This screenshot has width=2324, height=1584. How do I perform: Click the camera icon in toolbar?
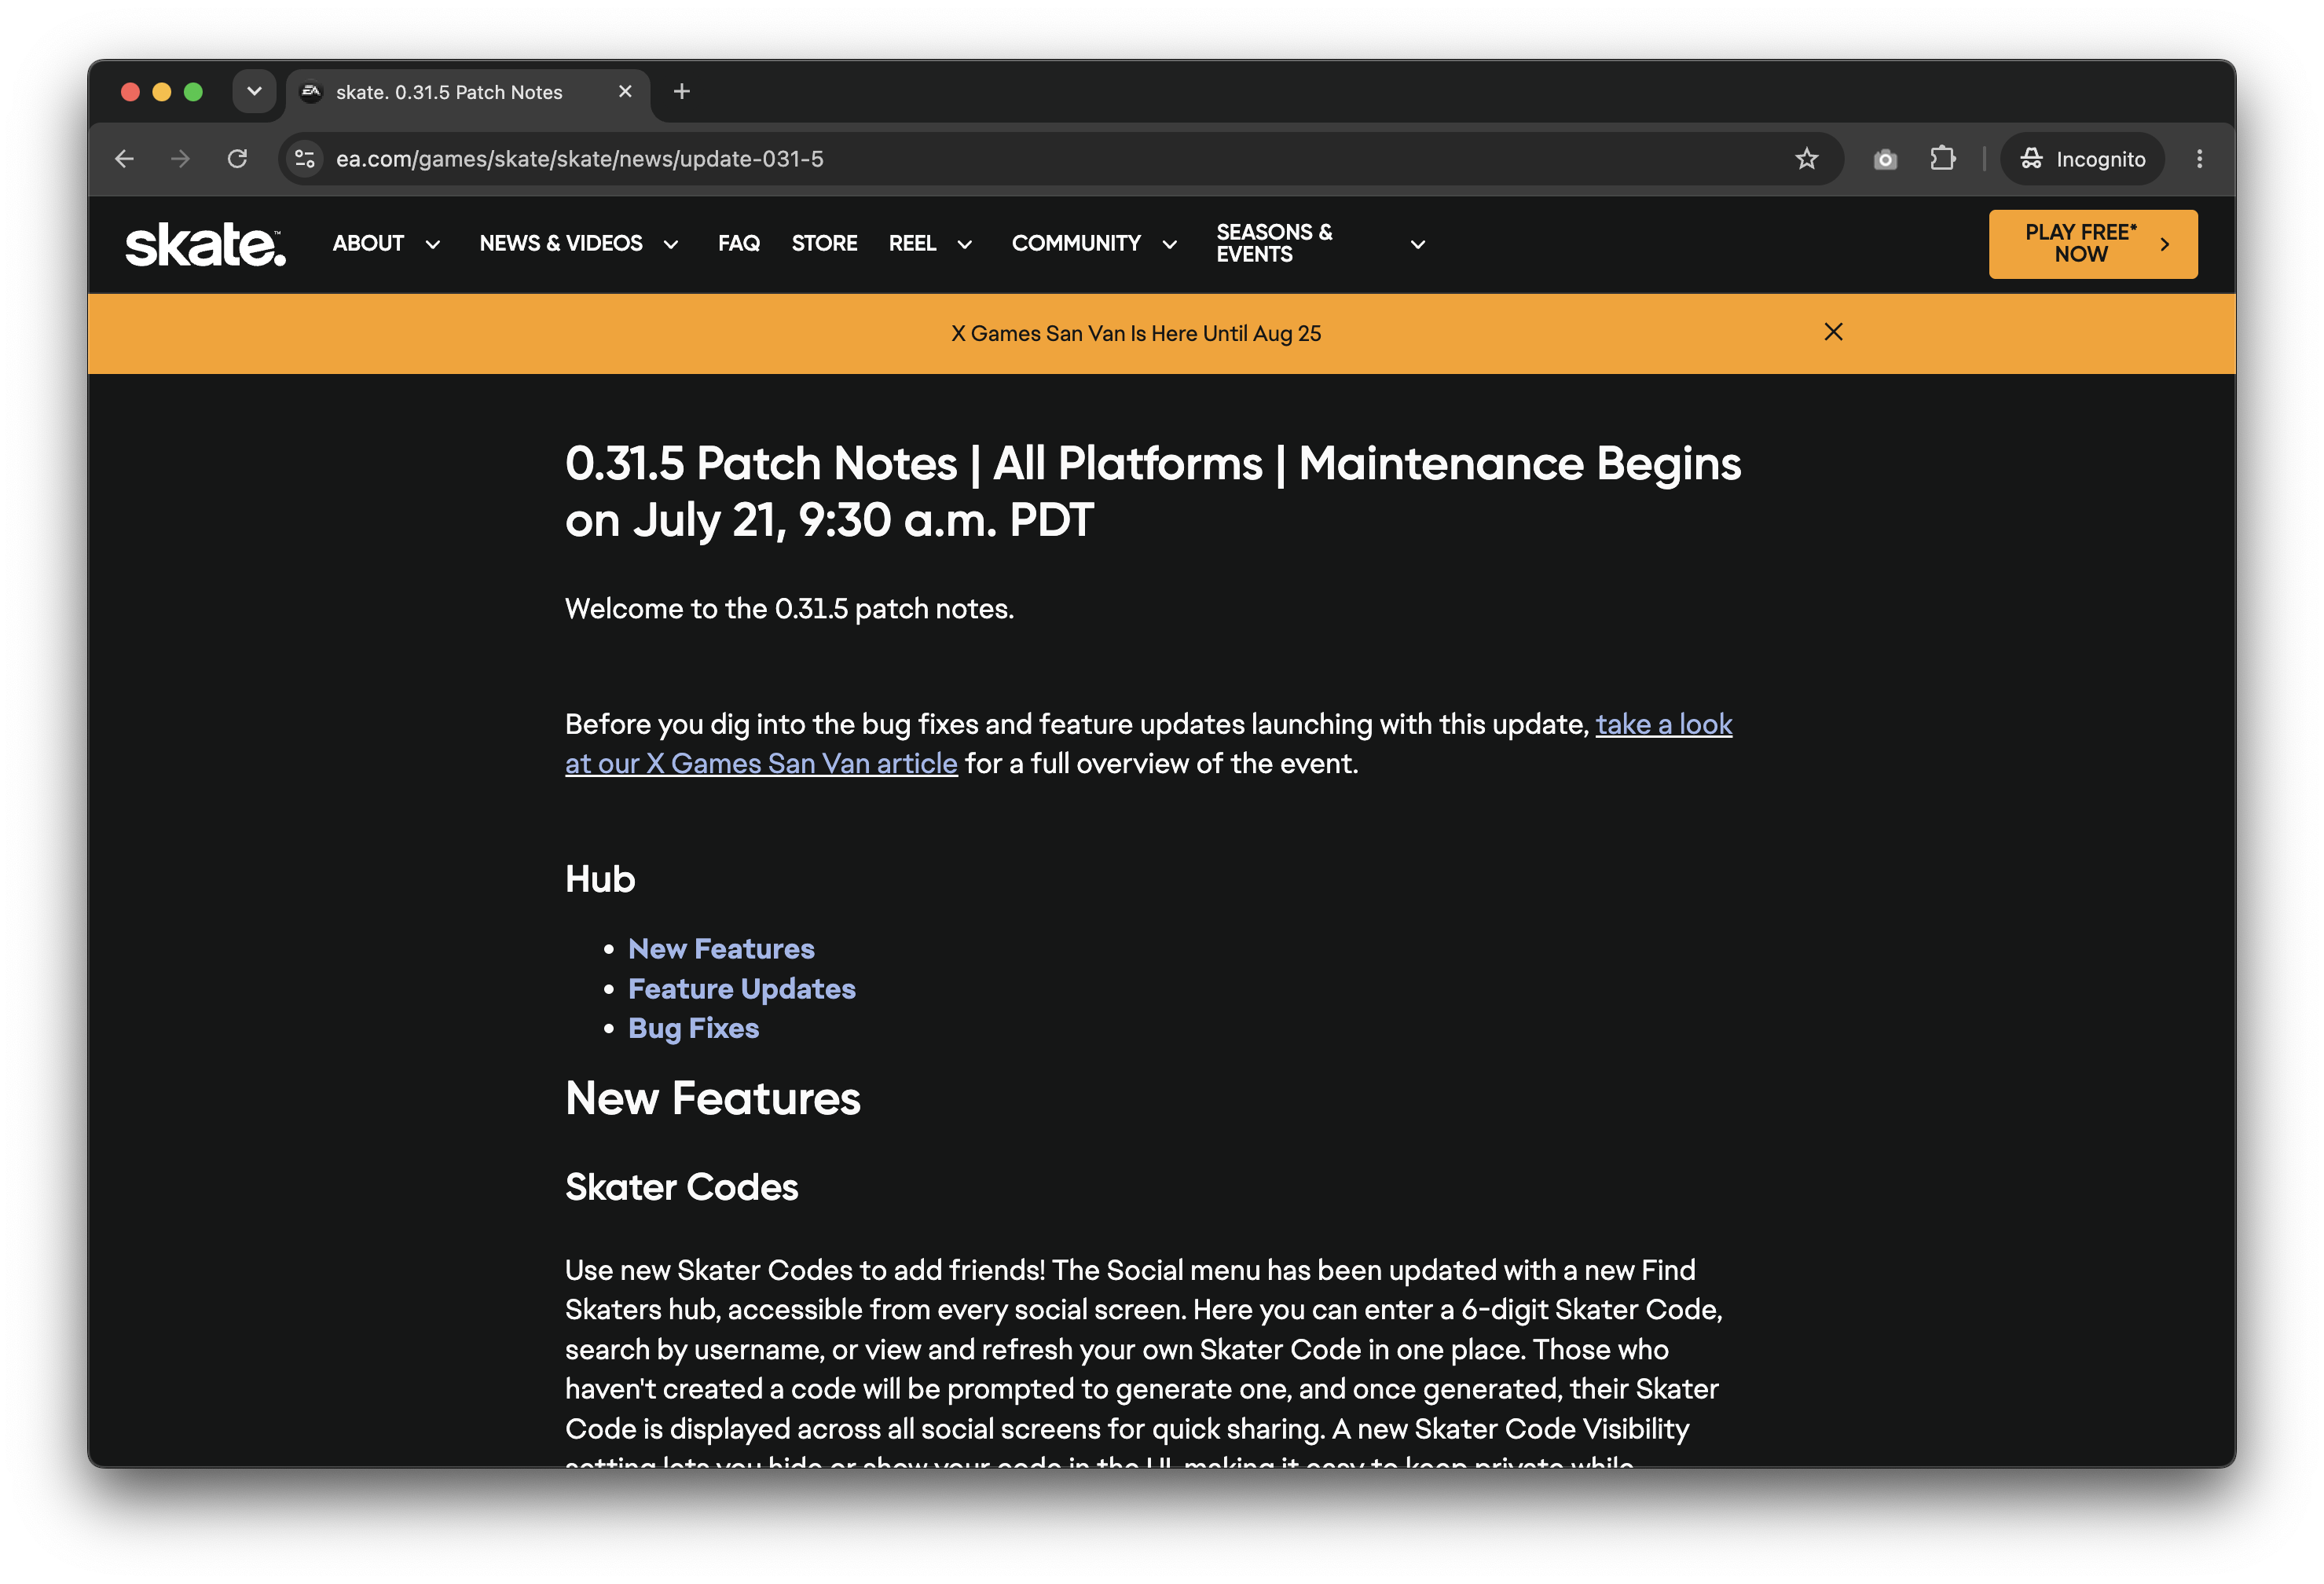point(1885,159)
